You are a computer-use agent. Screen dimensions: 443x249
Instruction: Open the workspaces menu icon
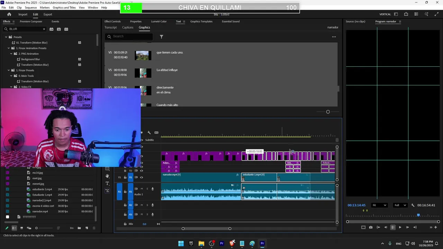click(396, 14)
